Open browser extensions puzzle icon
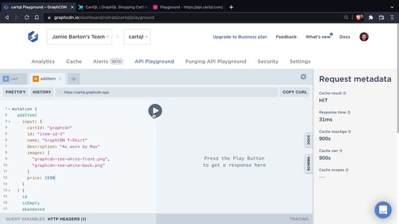This screenshot has height=224, width=399. [371, 17]
